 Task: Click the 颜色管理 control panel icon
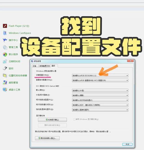(x=5, y=82)
